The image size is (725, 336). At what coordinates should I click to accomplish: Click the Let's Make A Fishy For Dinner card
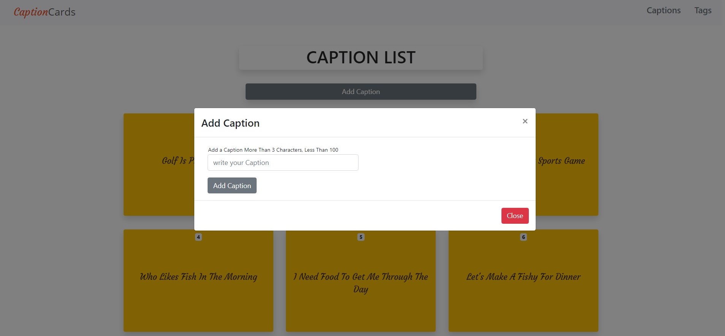(524, 276)
